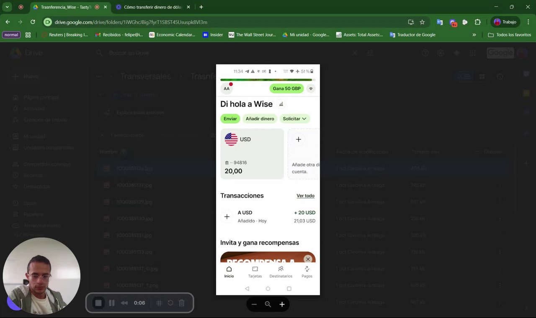Open The Wall Street Journal bookmark
The height and width of the screenshot is (318, 536).
pos(252,35)
